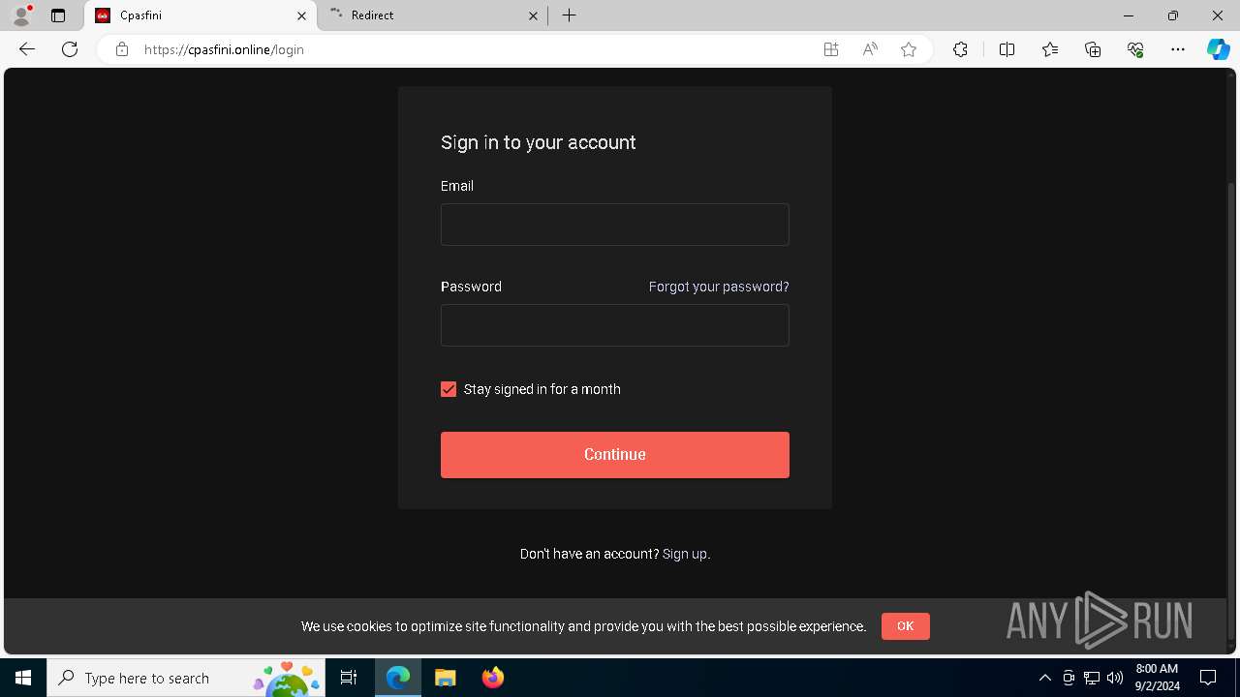
Task: Open Collections panel
Action: (x=1093, y=49)
